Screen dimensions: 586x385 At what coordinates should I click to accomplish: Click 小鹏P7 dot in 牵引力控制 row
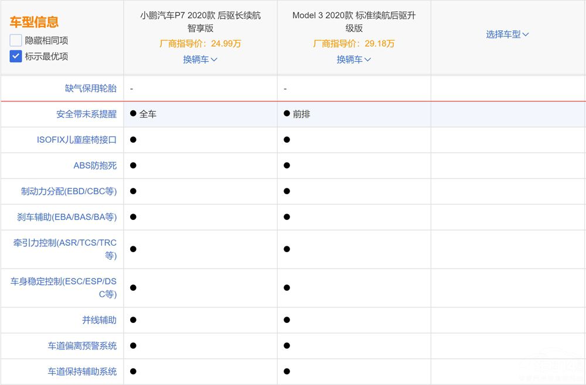pyautogui.click(x=133, y=249)
